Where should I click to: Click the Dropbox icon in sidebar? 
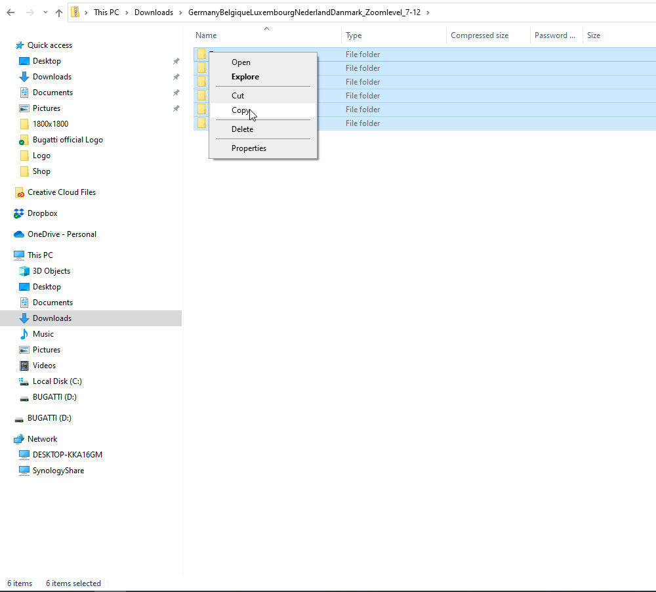click(x=19, y=213)
